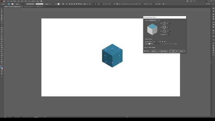Switch to the second document tab

pos(33,7)
